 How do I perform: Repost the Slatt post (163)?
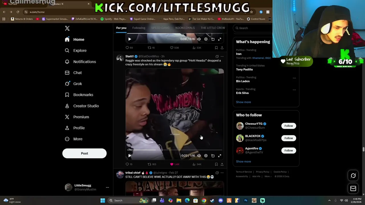(152, 164)
